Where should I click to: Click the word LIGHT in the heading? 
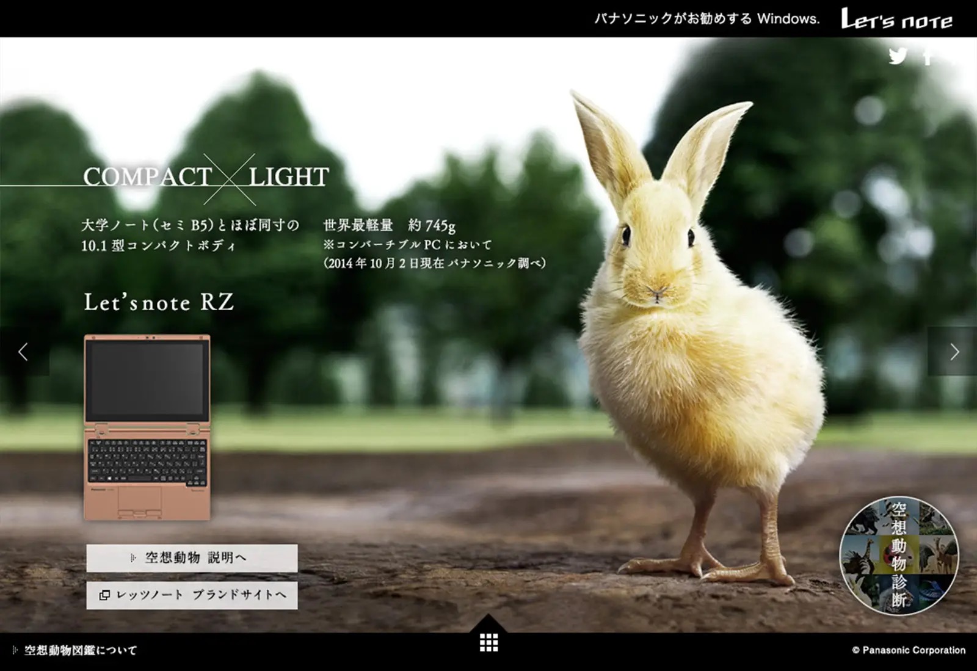tap(289, 177)
